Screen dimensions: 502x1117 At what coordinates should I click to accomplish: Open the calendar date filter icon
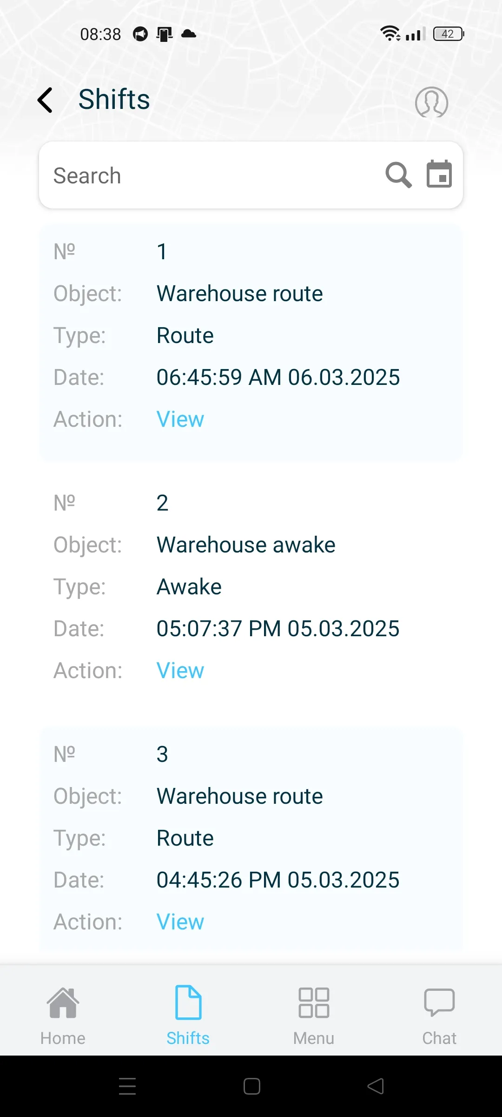tap(439, 174)
